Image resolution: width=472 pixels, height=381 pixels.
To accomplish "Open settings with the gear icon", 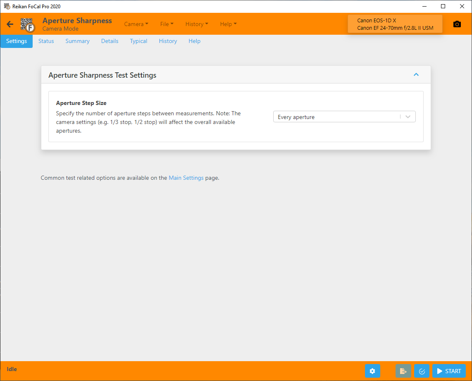I will pyautogui.click(x=372, y=371).
